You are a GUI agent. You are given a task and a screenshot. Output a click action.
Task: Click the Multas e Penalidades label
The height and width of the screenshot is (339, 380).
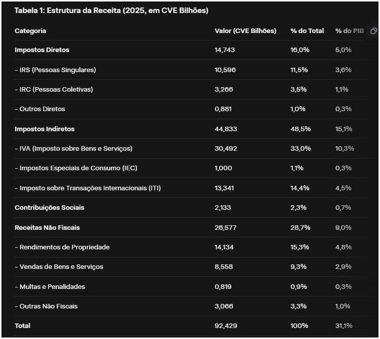pos(50,287)
